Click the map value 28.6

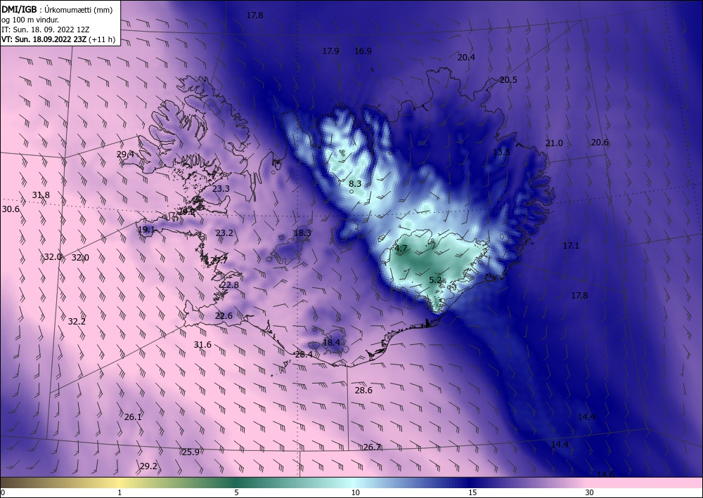[363, 391]
